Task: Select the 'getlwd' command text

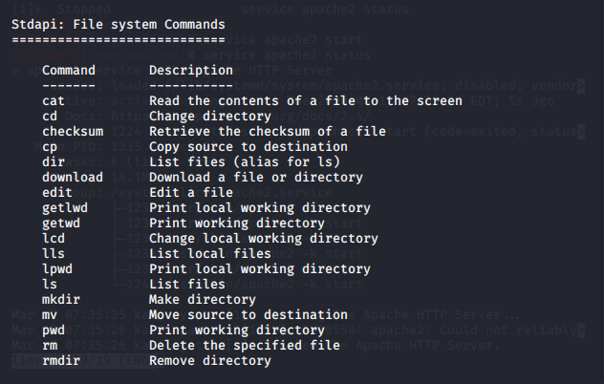Action: point(65,208)
